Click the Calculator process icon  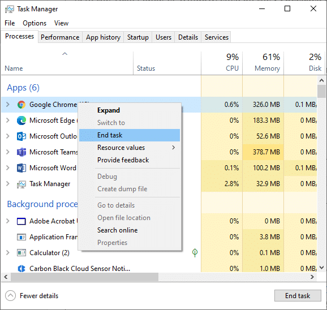(x=21, y=253)
